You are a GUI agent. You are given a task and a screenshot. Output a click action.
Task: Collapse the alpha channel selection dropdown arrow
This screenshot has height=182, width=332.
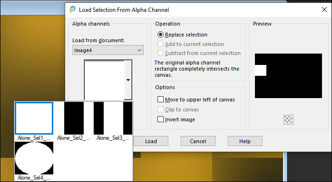pyautogui.click(x=128, y=80)
